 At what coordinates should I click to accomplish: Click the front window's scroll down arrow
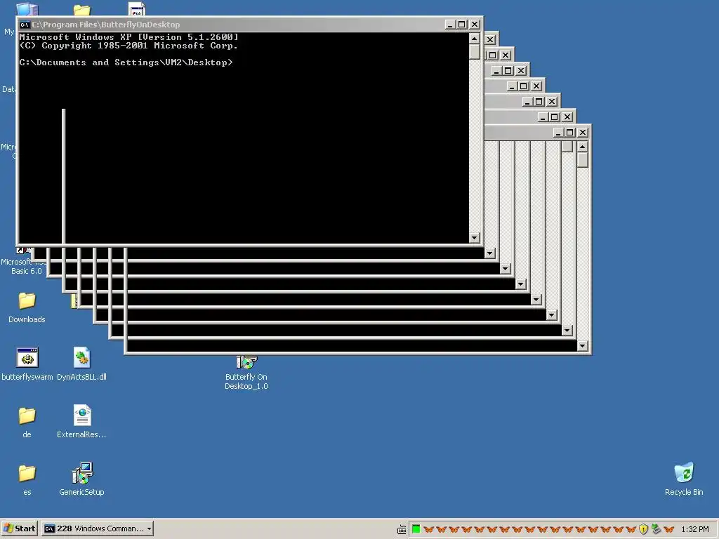click(x=474, y=237)
